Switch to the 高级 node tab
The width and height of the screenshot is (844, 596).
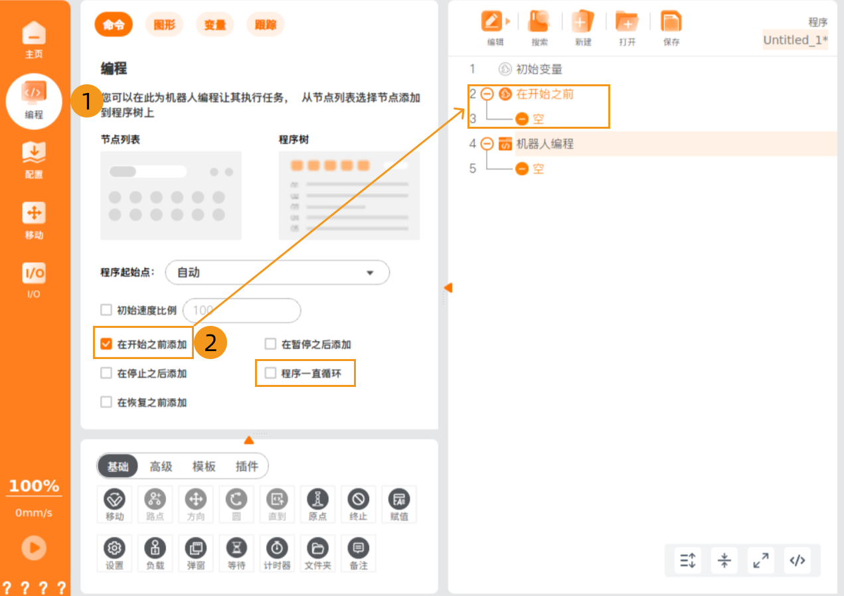tap(161, 467)
